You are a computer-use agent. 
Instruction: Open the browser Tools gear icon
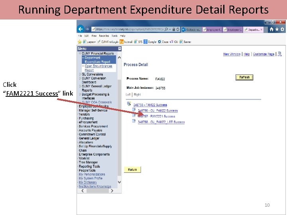[x=283, y=29]
